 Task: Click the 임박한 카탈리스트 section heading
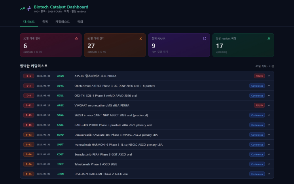click(34, 66)
